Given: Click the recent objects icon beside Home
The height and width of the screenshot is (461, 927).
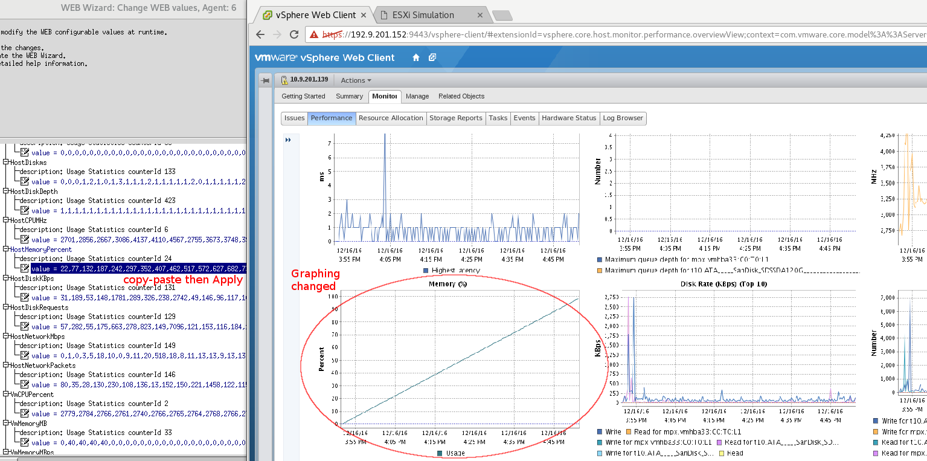Looking at the screenshot, I should (432, 57).
